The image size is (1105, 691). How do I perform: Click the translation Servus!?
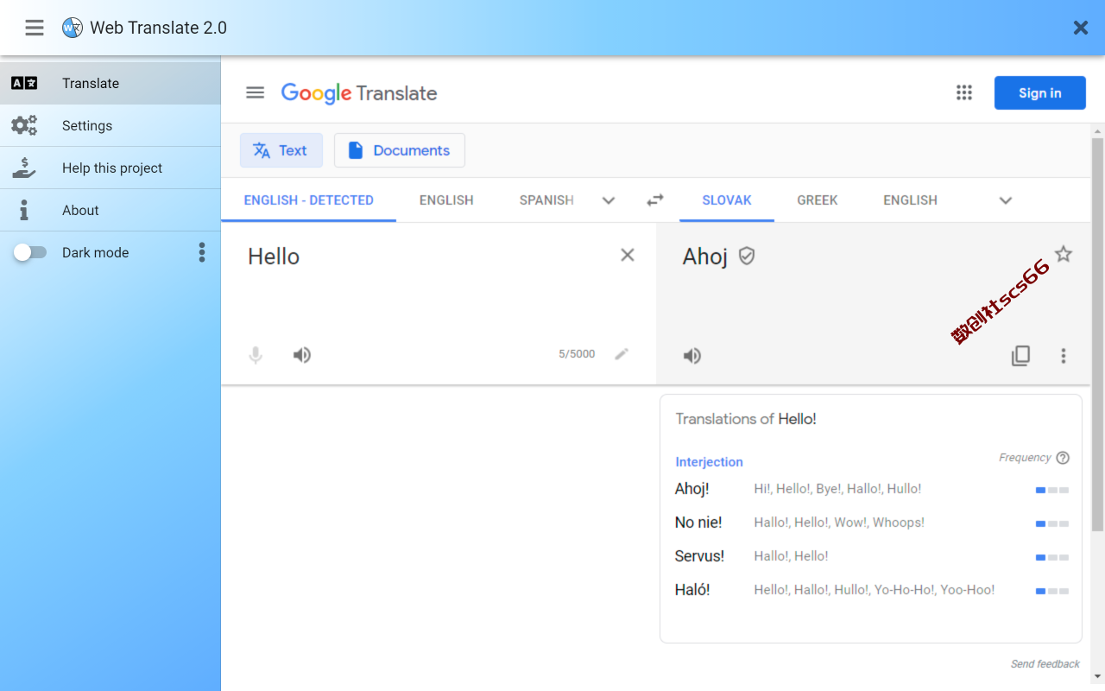coord(700,556)
